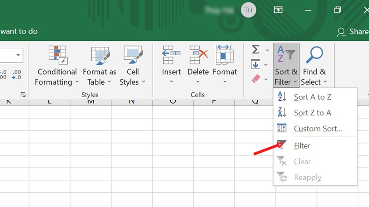
Task: Click the Format as Table icon
Action: pyautogui.click(x=101, y=56)
